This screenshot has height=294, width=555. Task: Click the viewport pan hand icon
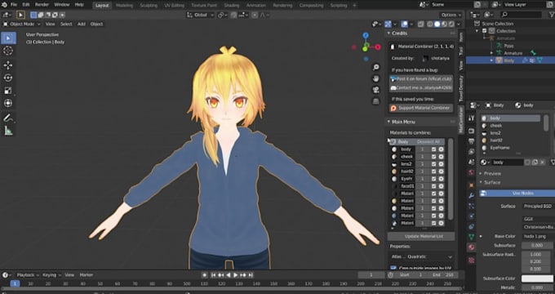click(x=376, y=78)
